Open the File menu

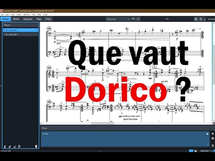(2, 14)
